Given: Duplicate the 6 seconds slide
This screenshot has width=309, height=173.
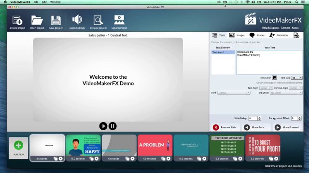Looking at the screenshot, I should (x=127, y=159).
